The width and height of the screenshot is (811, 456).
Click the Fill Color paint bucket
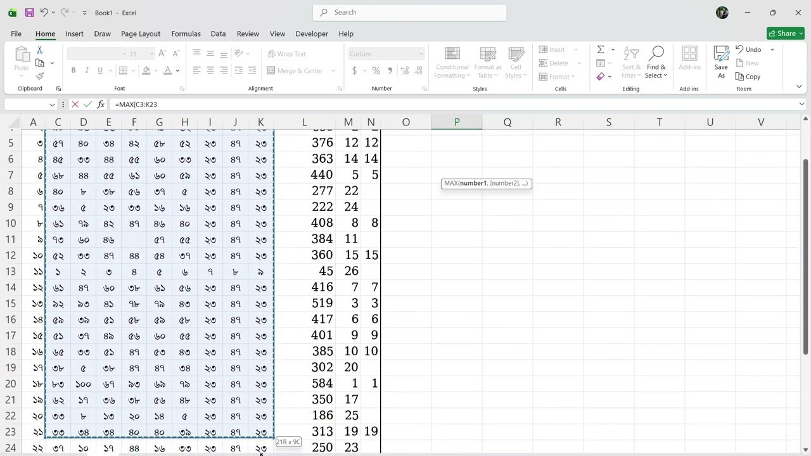coord(146,70)
